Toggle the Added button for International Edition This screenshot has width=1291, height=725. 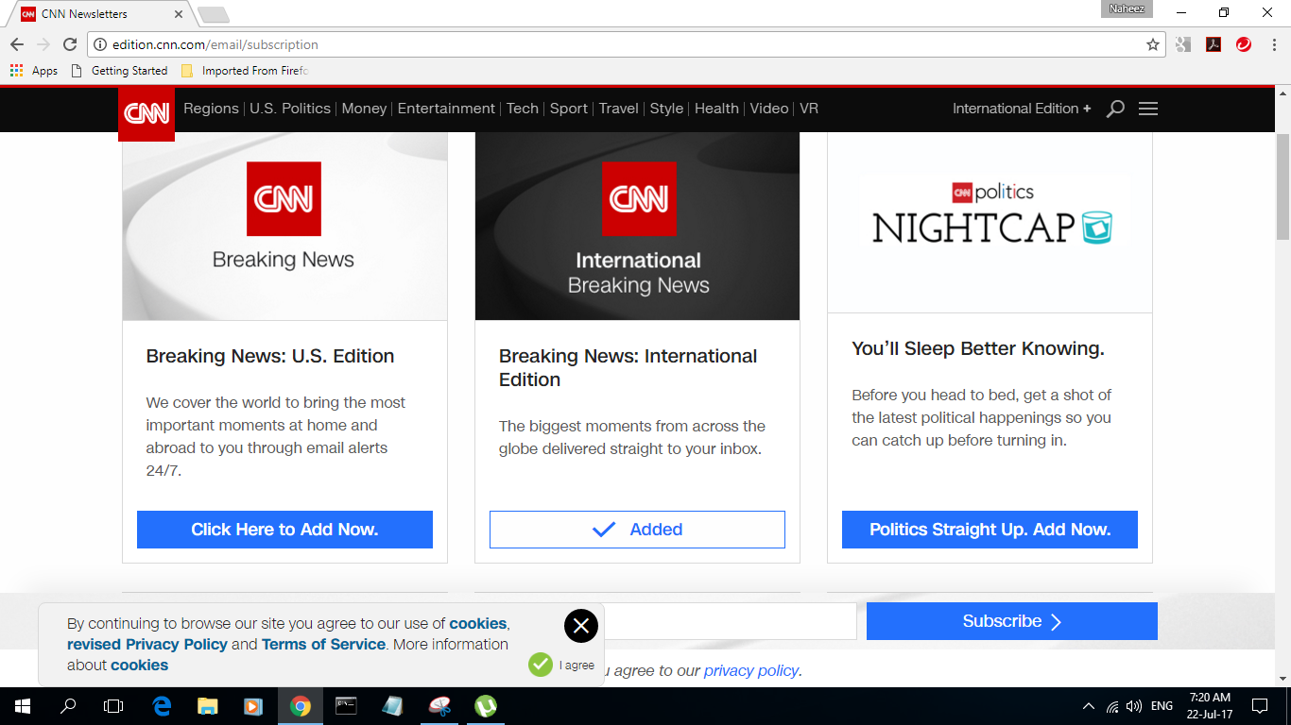637,530
